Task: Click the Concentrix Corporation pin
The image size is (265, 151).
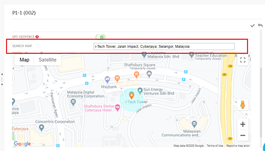Action: click(41, 128)
